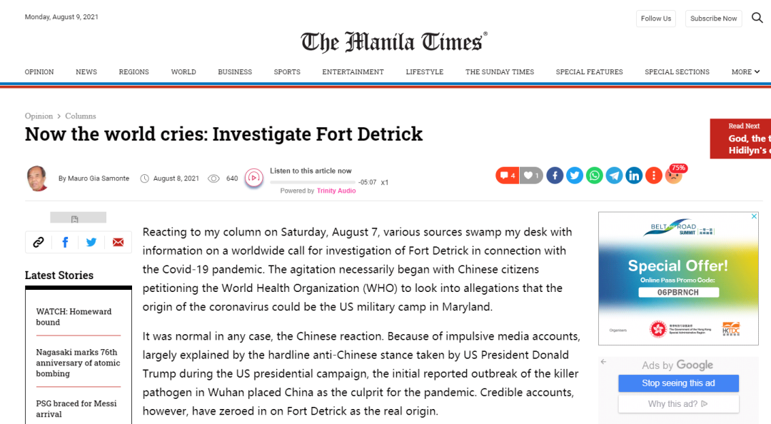The image size is (771, 424).
Task: Share article on LinkedIn
Action: (634, 175)
